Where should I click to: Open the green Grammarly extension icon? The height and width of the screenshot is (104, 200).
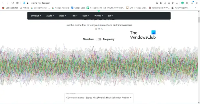coord(183,3)
